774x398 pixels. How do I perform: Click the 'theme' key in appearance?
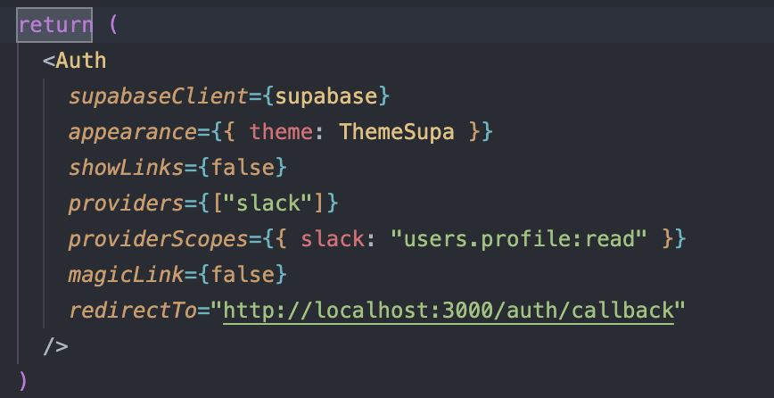(x=281, y=132)
